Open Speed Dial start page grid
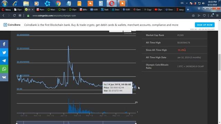This screenshot has height=124, width=221. point(20,15)
